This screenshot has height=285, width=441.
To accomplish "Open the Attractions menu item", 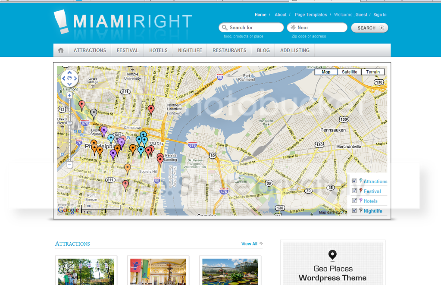I will click(x=90, y=50).
